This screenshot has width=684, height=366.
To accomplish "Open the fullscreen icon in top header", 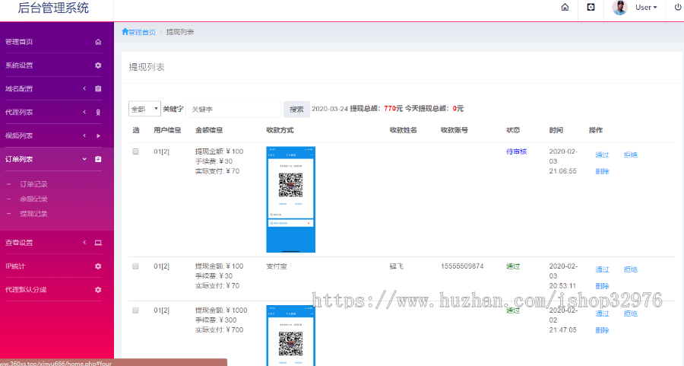I will click(x=591, y=7).
